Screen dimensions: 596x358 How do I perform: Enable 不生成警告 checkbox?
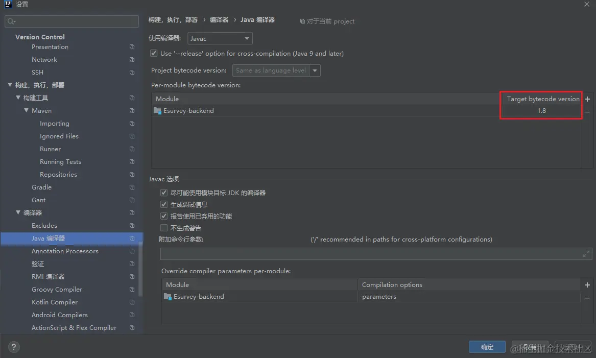pos(164,228)
